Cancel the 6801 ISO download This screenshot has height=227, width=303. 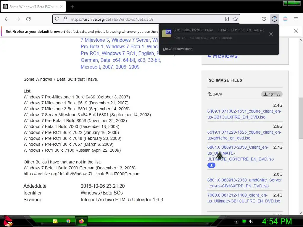271,34
